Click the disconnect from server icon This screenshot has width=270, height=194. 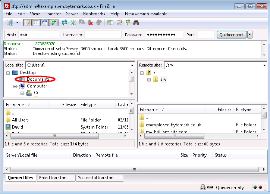tap(90, 22)
